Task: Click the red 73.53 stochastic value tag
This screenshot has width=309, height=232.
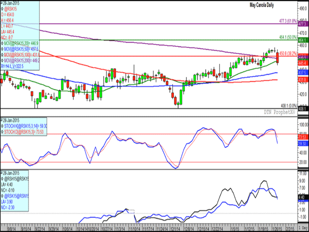Action: [303, 137]
